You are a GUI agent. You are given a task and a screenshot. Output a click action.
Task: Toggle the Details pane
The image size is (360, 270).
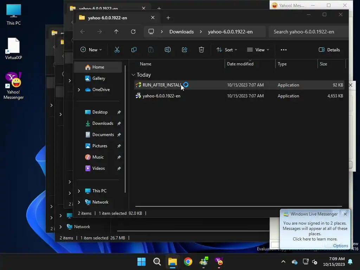click(x=329, y=50)
